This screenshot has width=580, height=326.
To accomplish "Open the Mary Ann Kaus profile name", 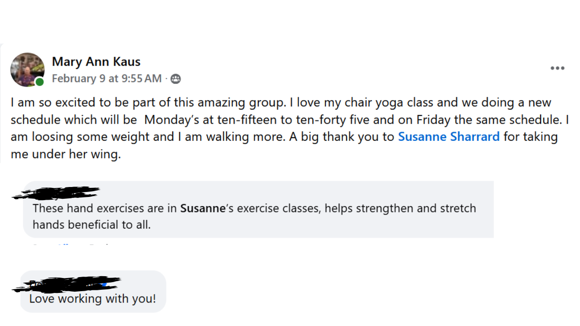I will [x=96, y=61].
